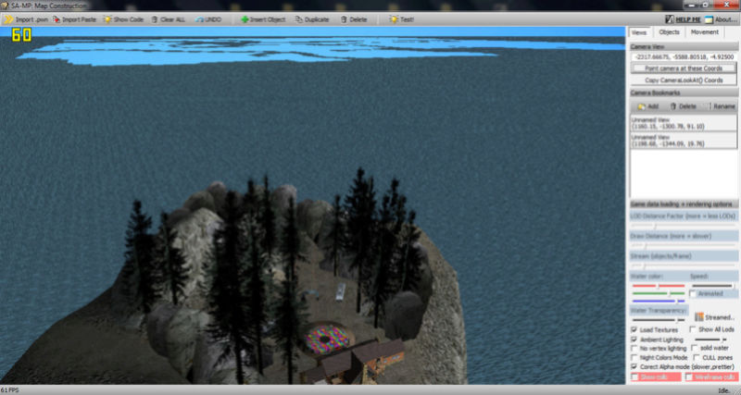The image size is (741, 395).
Task: Select bookmark Unnamed View (1180.15, -1300.78, 91.10)
Action: pyautogui.click(x=684, y=123)
